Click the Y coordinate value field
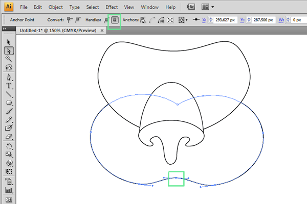Image resolution: width=307 pixels, height=204 pixels. [x=261, y=20]
